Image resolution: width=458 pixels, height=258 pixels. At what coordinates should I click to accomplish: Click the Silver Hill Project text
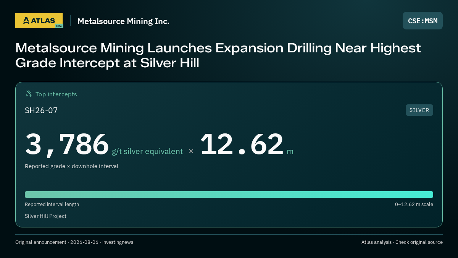click(x=45, y=216)
